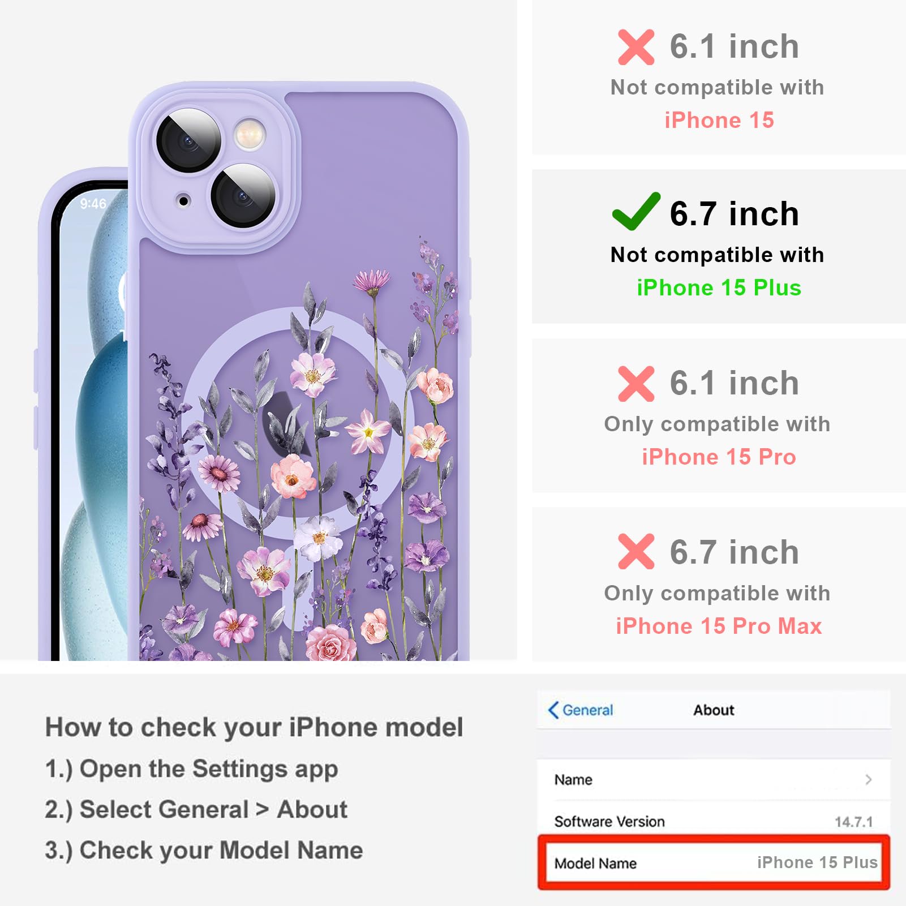Viewport: 906px width, 906px height.
Task: Click the red X above iPhone 15 Pro Max
Action: (x=636, y=551)
